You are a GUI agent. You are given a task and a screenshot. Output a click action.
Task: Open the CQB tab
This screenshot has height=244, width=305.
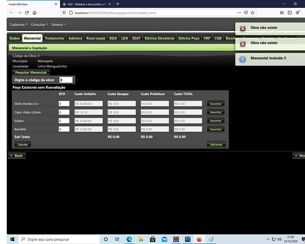point(218,39)
